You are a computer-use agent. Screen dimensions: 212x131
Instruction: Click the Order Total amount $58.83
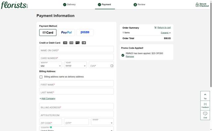pyautogui.click(x=167, y=38)
